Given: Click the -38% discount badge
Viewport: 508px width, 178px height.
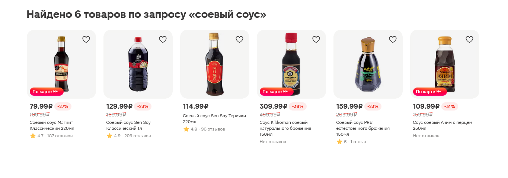Looking at the screenshot, I should point(298,106).
